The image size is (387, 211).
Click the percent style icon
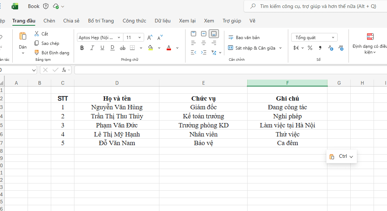[x=310, y=48]
